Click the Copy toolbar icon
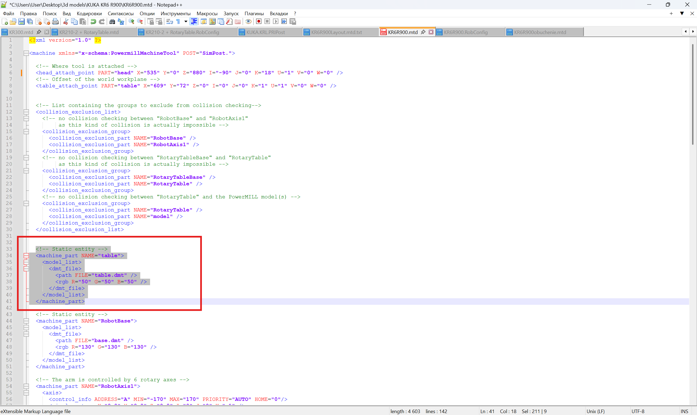Image resolution: width=697 pixels, height=415 pixels. click(x=74, y=21)
